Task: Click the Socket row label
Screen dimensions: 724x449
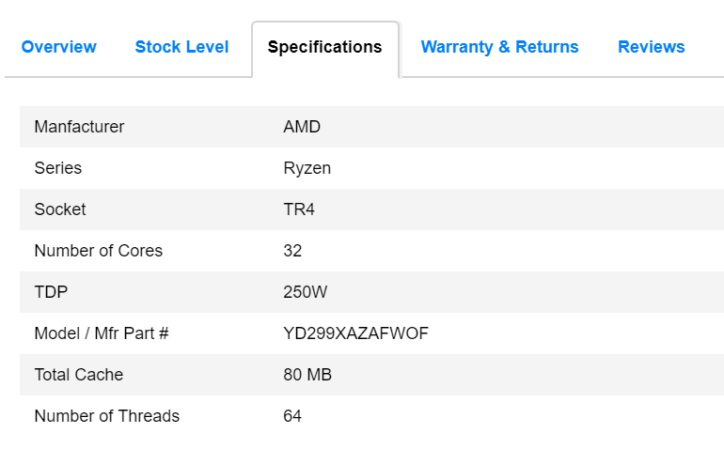Action: click(59, 209)
